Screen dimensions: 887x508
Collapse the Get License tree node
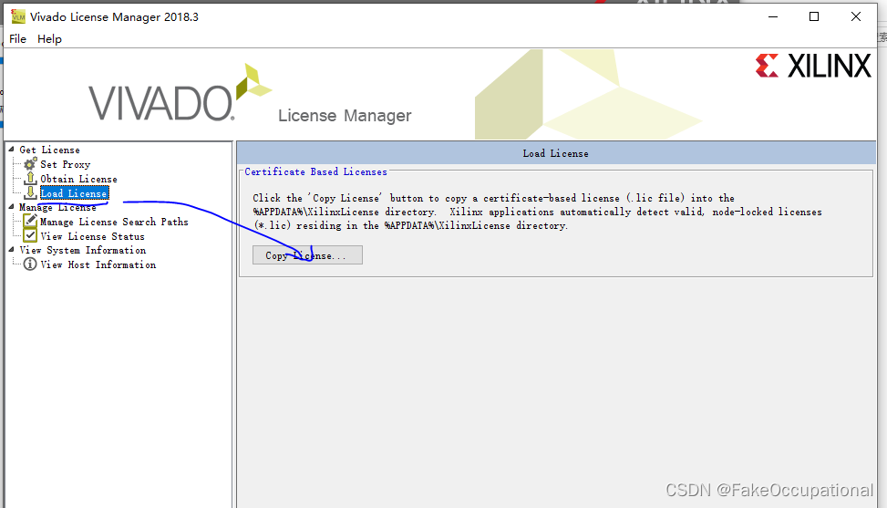(11, 150)
